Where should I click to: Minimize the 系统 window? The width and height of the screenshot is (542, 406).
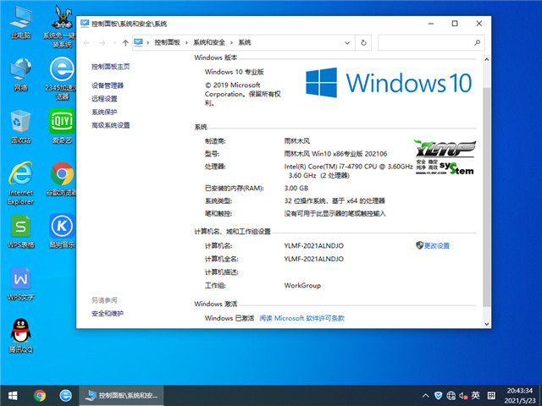pyautogui.click(x=431, y=24)
